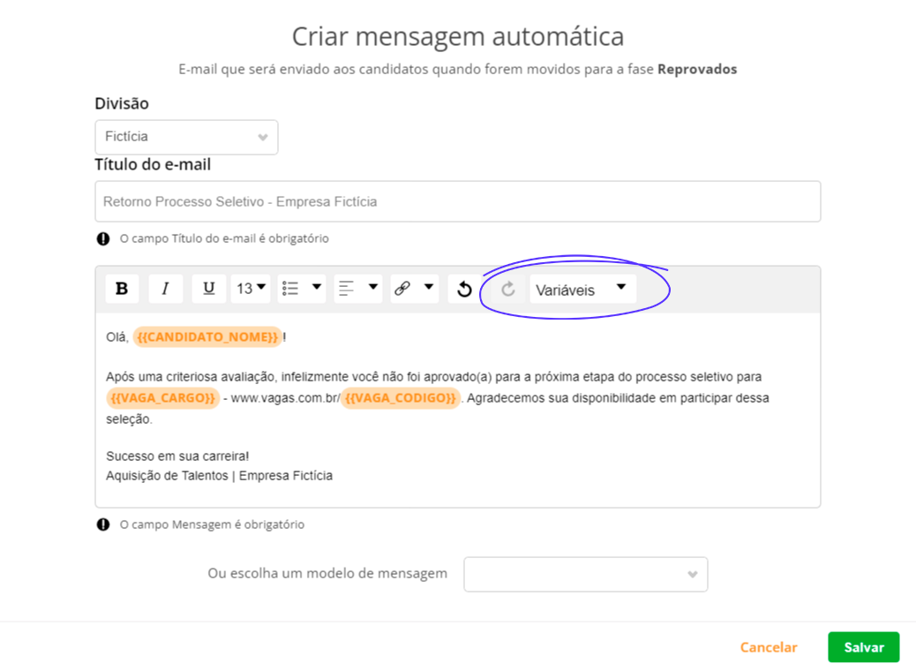Insert a bulleted list
This screenshot has height=671, width=916.
pos(290,289)
